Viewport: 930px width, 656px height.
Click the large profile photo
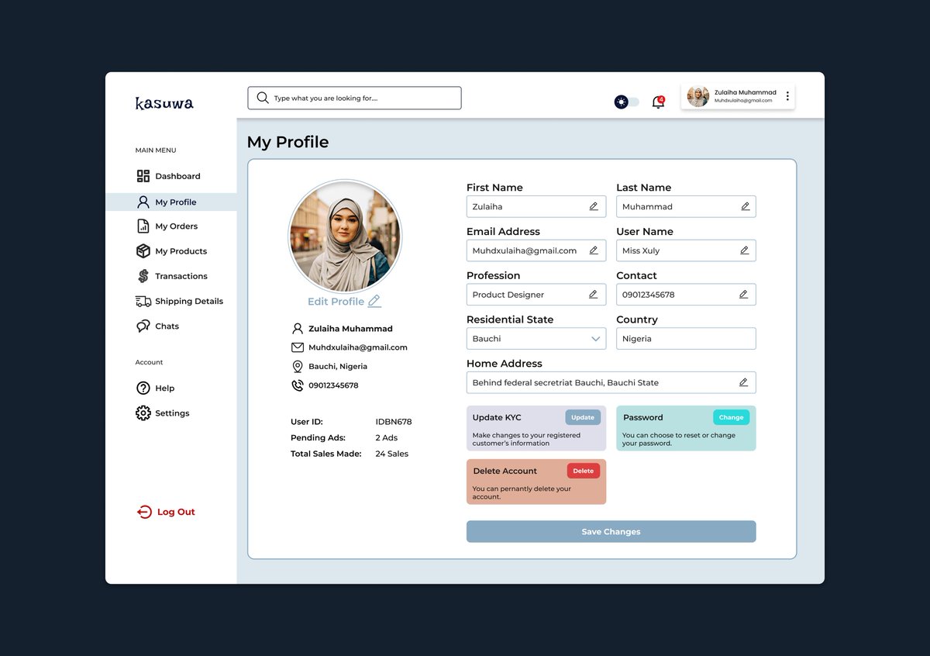(x=345, y=237)
